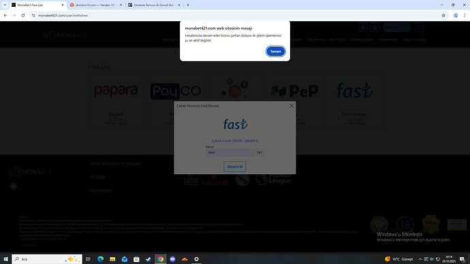470x264 pixels.
Task: Open the notification center icon
Action: point(463,259)
